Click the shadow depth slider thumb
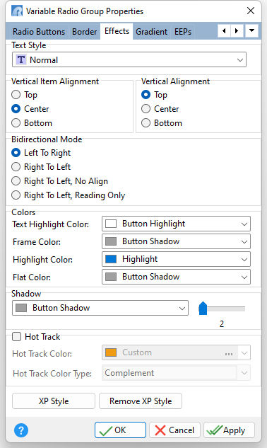Viewport: 267px width, 448px height. click(x=203, y=308)
